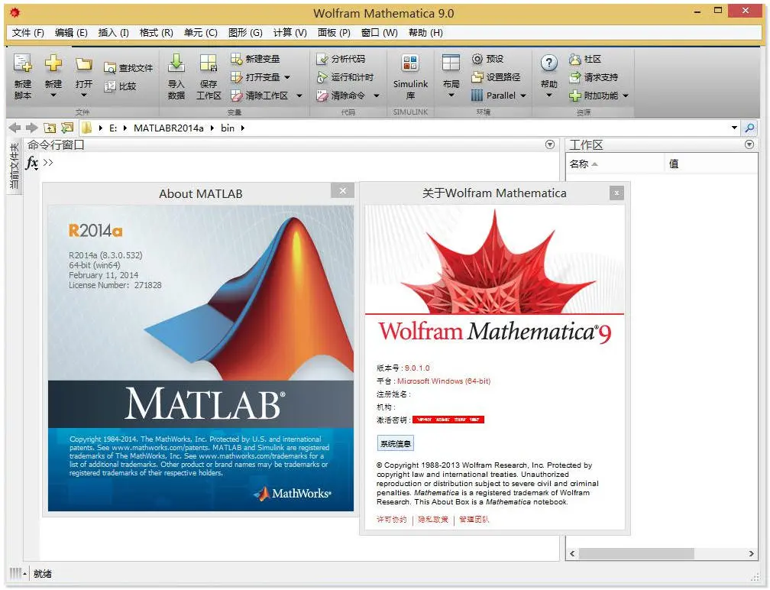Click the yellow plus 新建 icon
The width and height of the screenshot is (770, 590).
53,63
